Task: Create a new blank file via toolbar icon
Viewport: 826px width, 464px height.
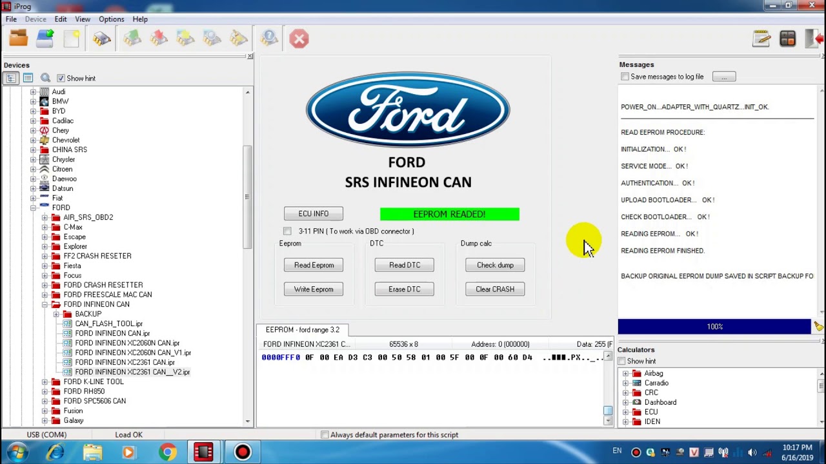Action: (x=72, y=39)
